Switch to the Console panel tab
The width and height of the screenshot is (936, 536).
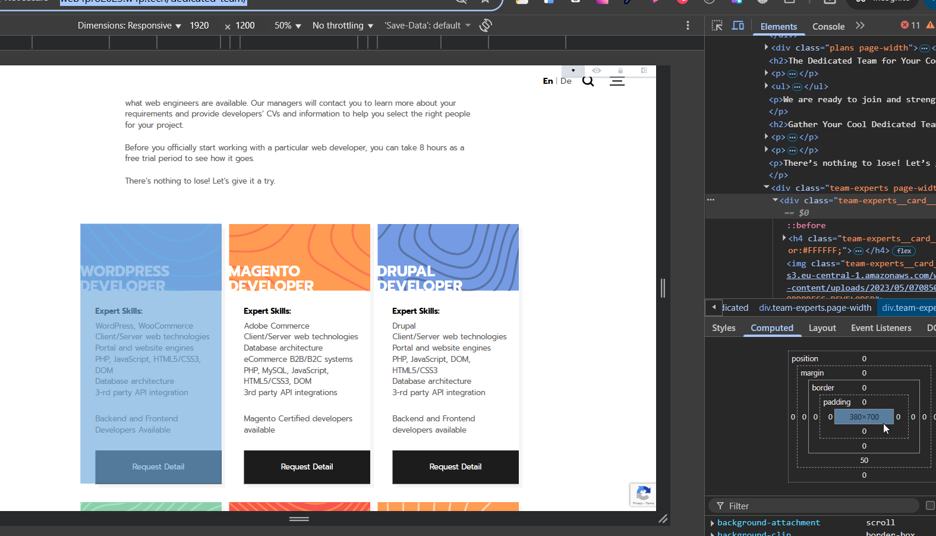tap(828, 26)
